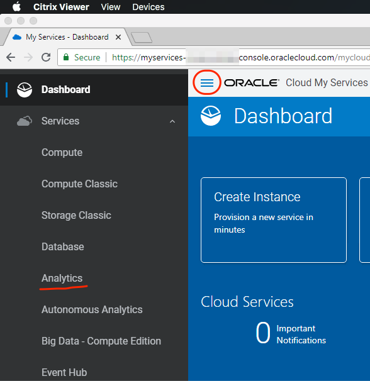Click the browser forward arrow
Viewport: 370px width, 381px height.
pos(28,57)
